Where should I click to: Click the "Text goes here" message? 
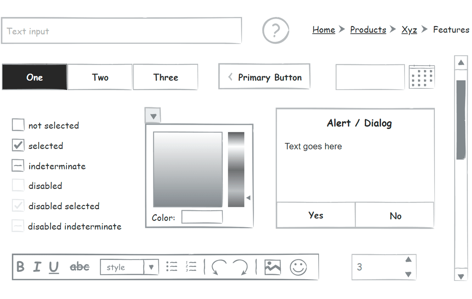(x=313, y=146)
